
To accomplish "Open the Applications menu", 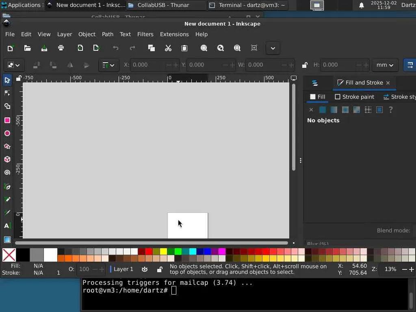I will (22, 5).
